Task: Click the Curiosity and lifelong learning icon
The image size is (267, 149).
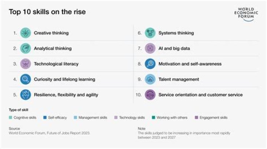Action: click(x=26, y=79)
